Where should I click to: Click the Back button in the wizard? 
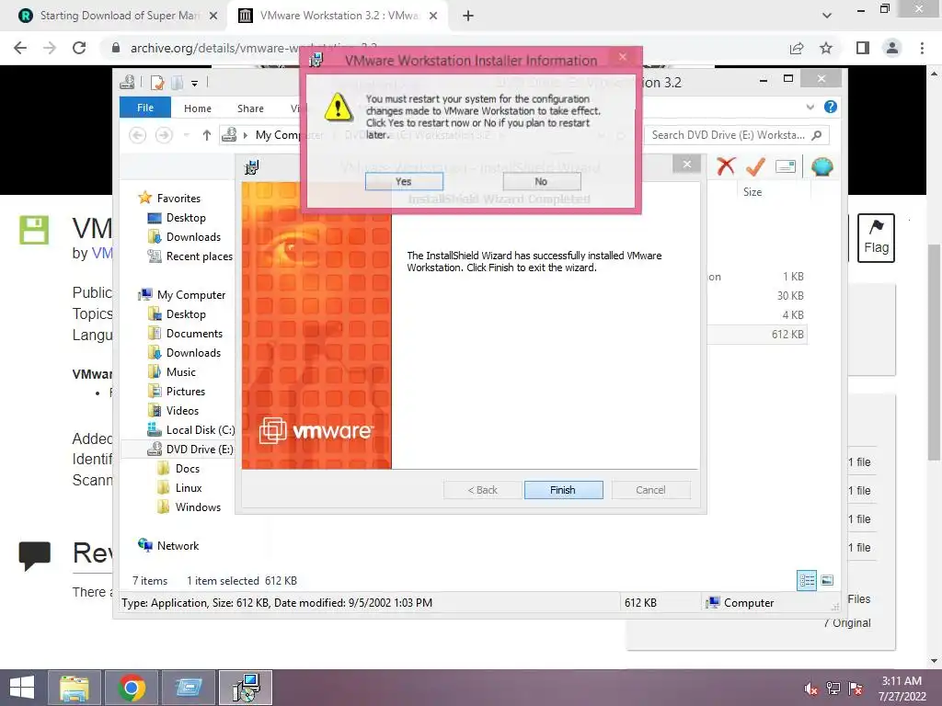pyautogui.click(x=482, y=490)
